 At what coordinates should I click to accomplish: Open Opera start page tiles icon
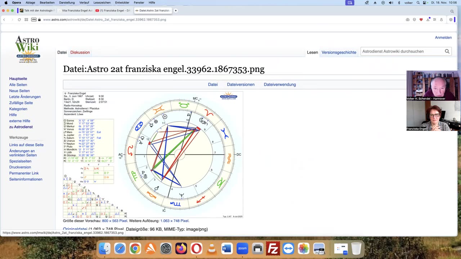pyautogui.click(x=26, y=19)
